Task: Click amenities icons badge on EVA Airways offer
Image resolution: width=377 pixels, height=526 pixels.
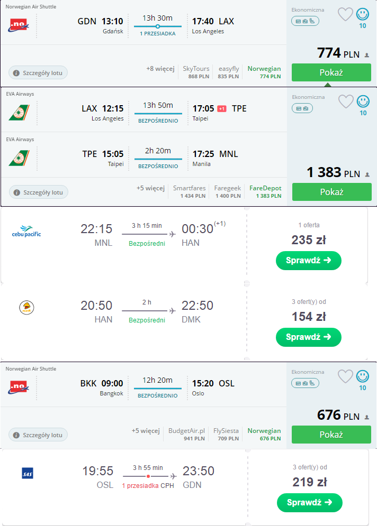Action: (302, 108)
